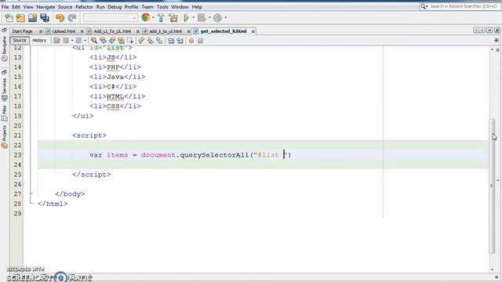The width and height of the screenshot is (502, 282).
Task: Click the split editor icon at right of editor toolbar
Action: pyautogui.click(x=497, y=40)
